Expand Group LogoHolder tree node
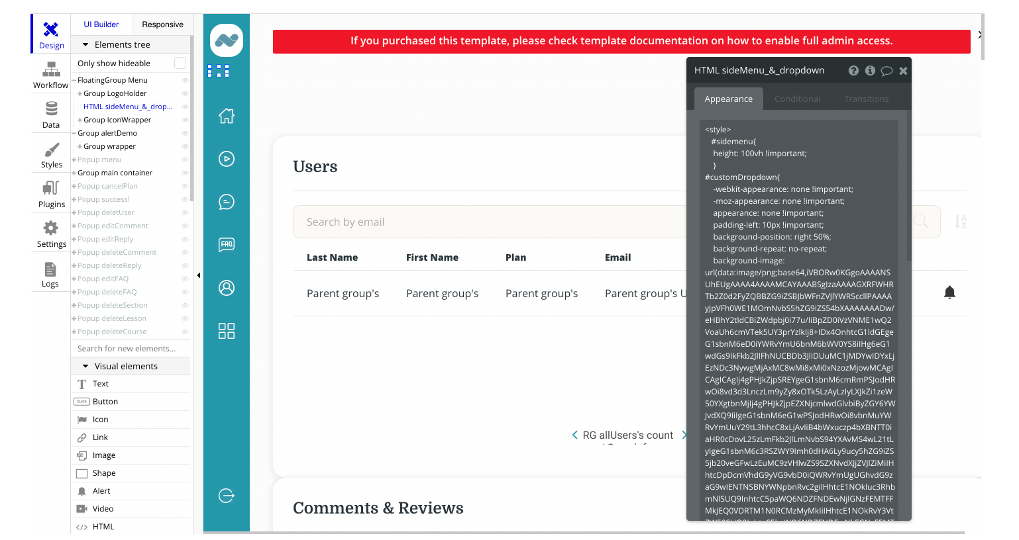Image resolution: width=1019 pixels, height=540 pixels. [80, 93]
